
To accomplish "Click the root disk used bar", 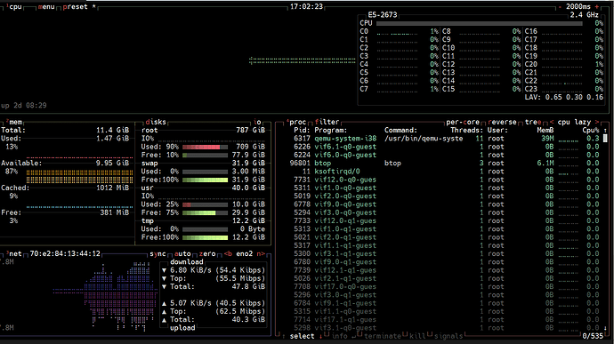I will [x=206, y=147].
